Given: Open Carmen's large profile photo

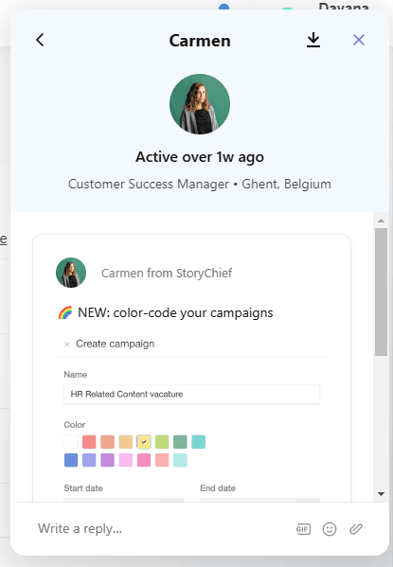Looking at the screenshot, I should 200,104.
